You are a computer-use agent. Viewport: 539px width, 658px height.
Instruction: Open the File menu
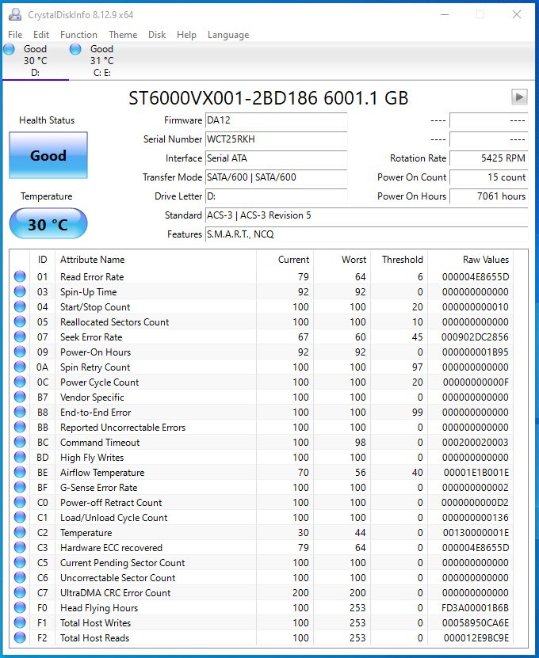coord(15,35)
